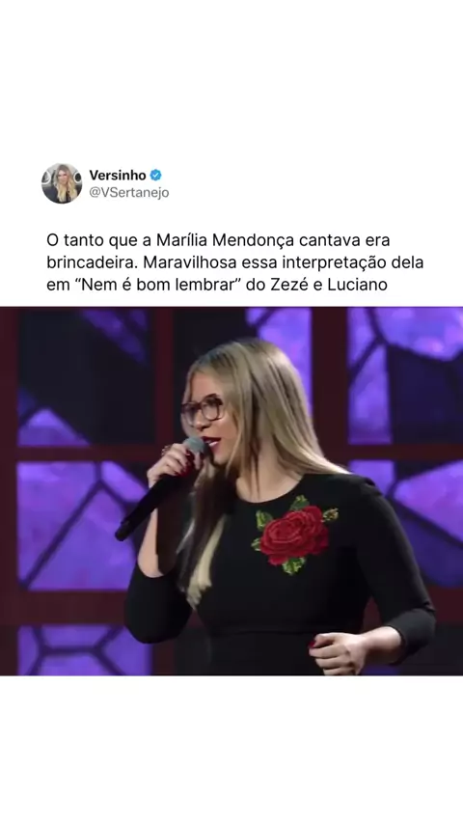Screen dimensions: 463x824
Task: Open the Versinho profile avatar
Action: point(62,183)
